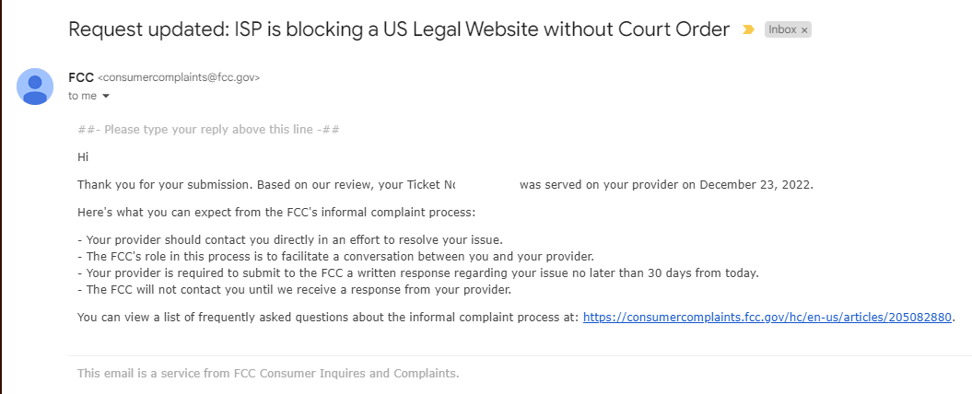Click the FCC sender avatar icon
The width and height of the screenshot is (972, 394).
click(35, 87)
